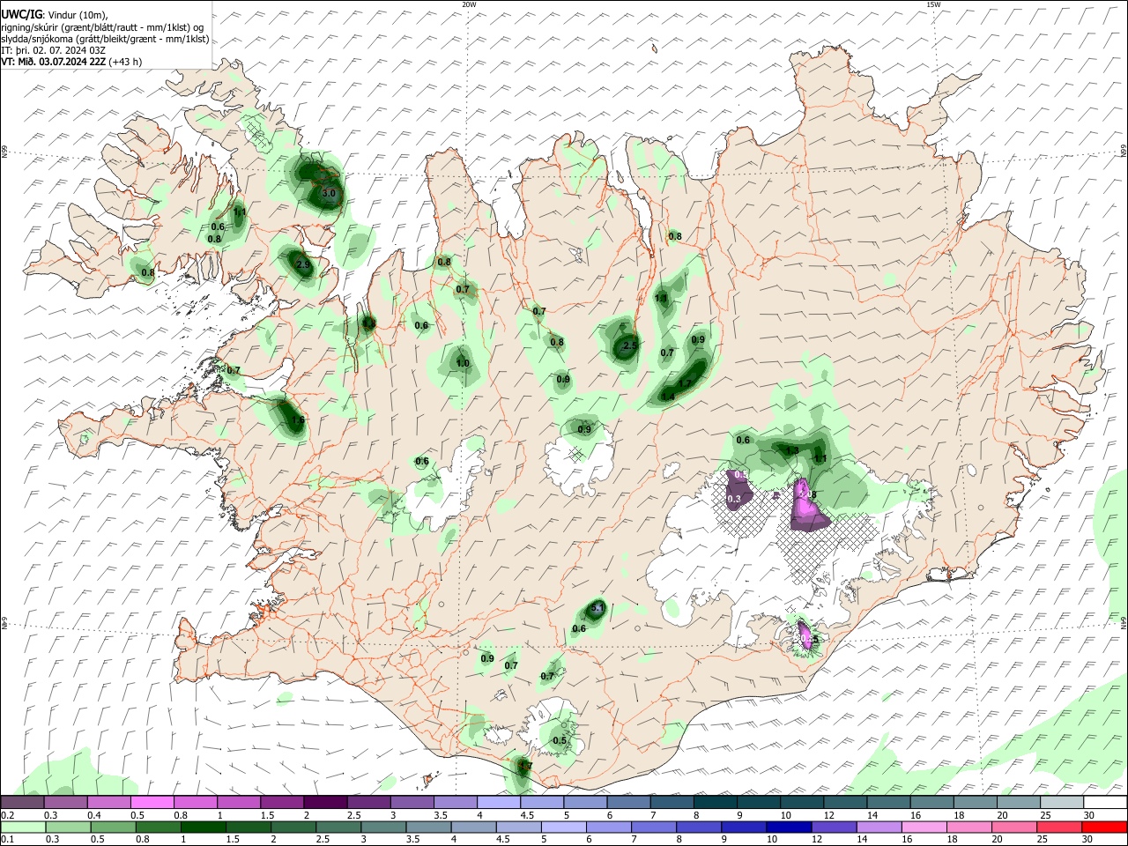Click the 'IT: þri. 02. 07. 2024 03Z' line
Image resolution: width=1128 pixels, height=846 pixels.
[x=51, y=50]
